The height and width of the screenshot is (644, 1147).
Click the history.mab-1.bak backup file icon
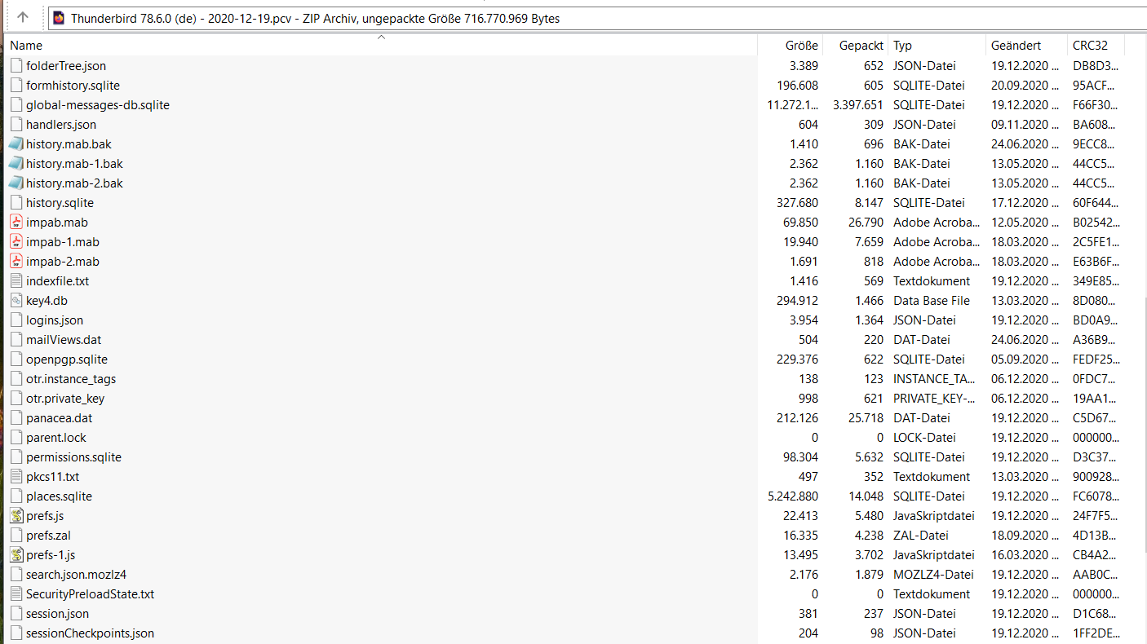click(x=16, y=164)
